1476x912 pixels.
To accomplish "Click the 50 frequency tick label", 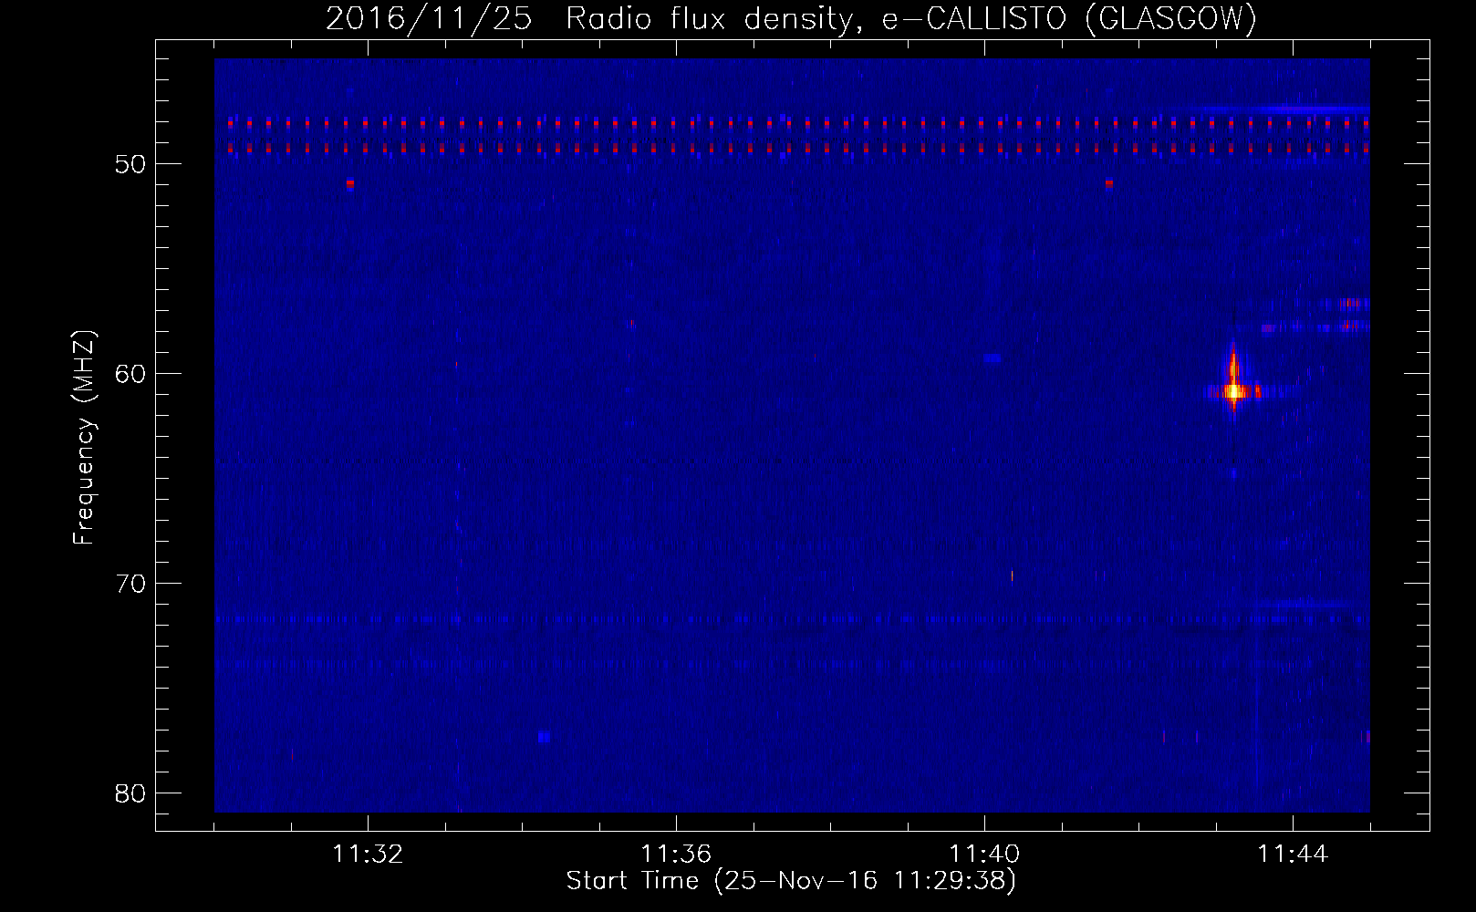I will (131, 164).
